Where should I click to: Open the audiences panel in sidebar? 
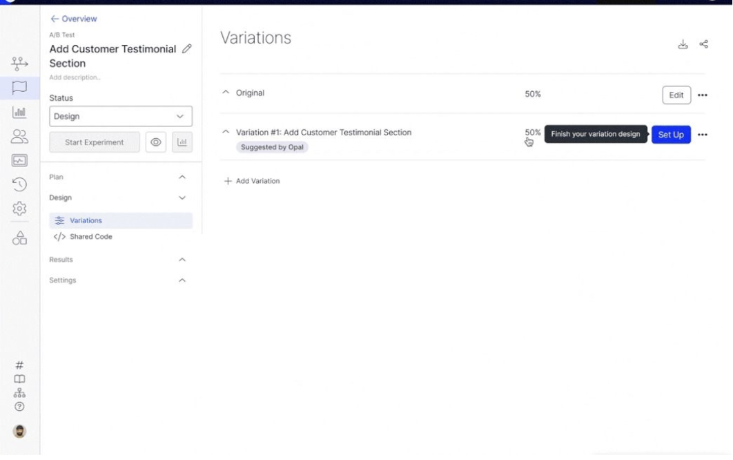tap(19, 136)
